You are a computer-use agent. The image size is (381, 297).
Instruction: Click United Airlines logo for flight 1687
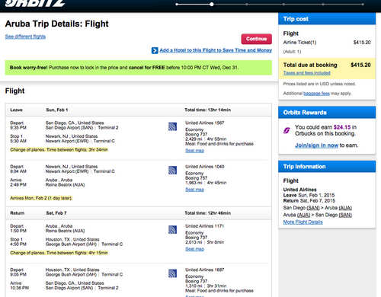172,273
